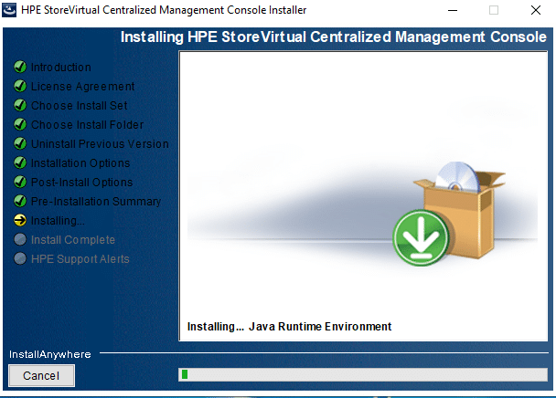
Task: Select the Choose Install Folder step label
Action: click(87, 125)
